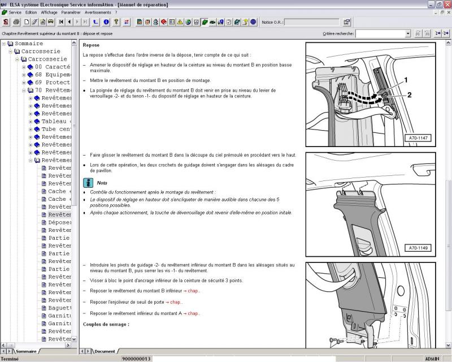Click the blank new document icon
The height and width of the screenshot is (362, 452).
coord(27,22)
